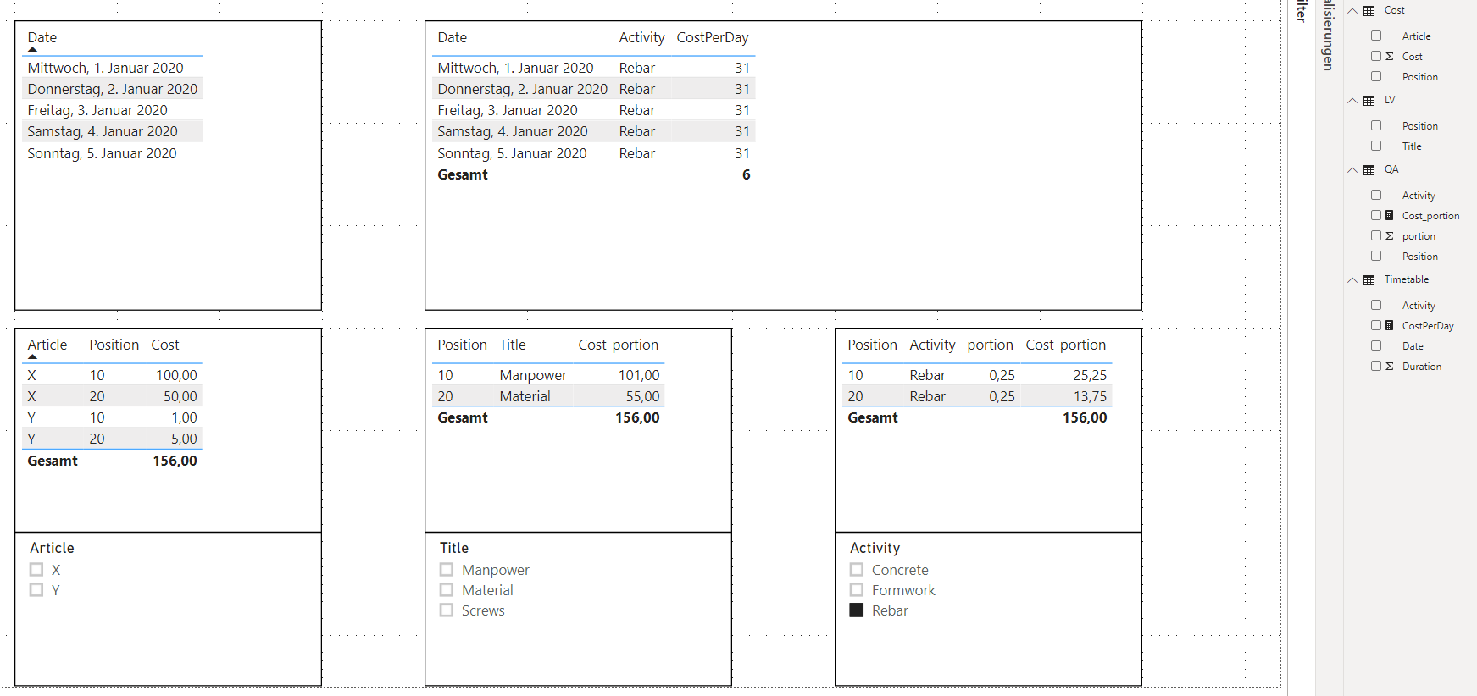
Task: Enable the Date field checkbox under Timetable
Action: (1376, 346)
